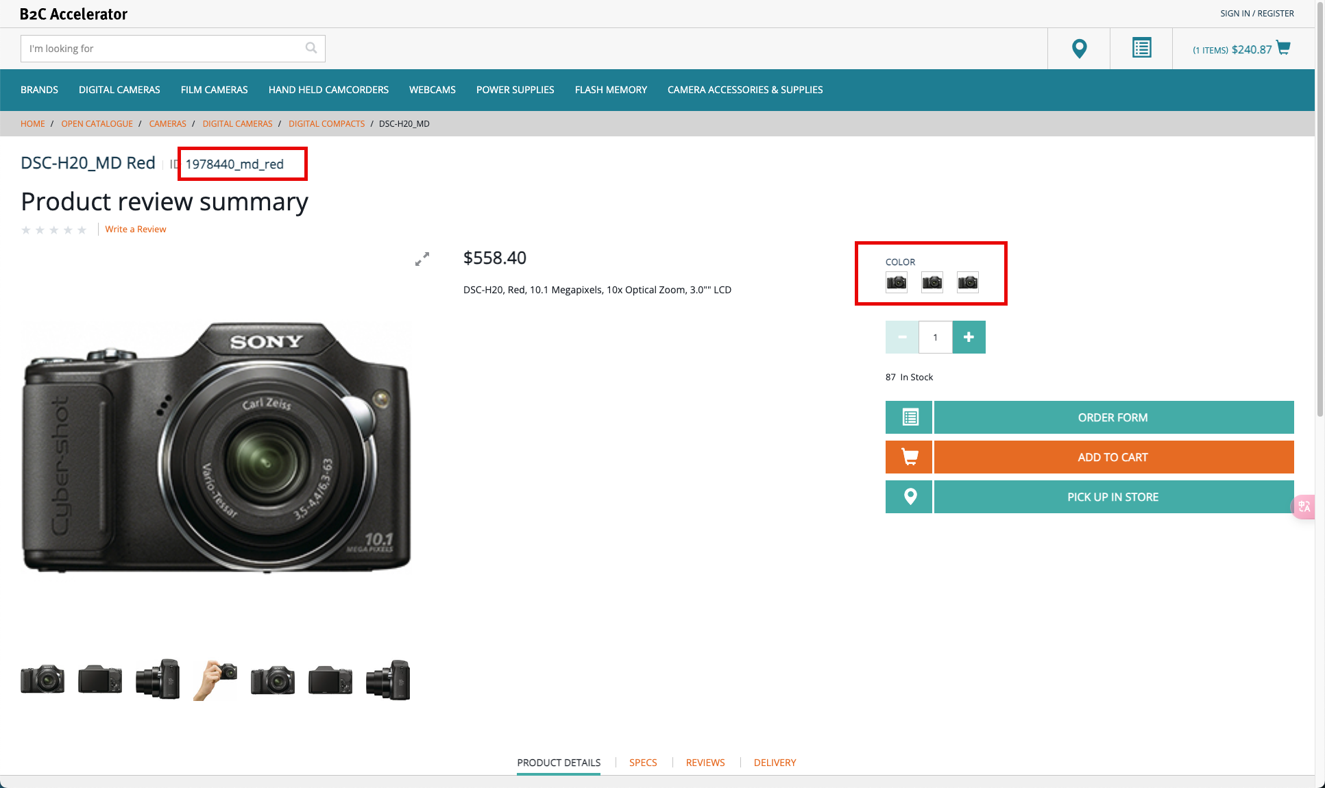Go to Home breadcrumb
The image size is (1325, 788).
pos(32,124)
